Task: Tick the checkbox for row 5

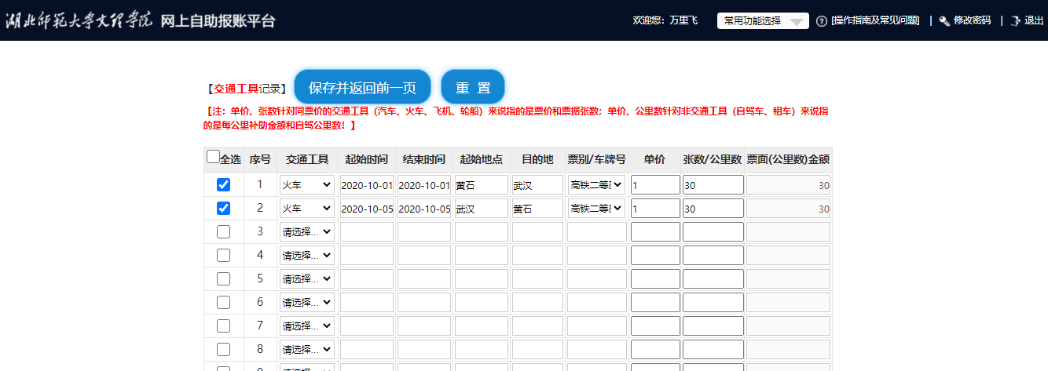Action: pyautogui.click(x=223, y=279)
